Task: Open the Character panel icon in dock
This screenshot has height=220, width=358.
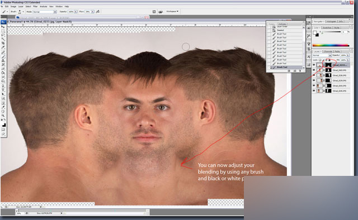Action: click(309, 57)
